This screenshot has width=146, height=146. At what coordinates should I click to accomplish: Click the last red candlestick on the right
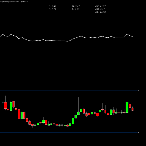click(133, 109)
